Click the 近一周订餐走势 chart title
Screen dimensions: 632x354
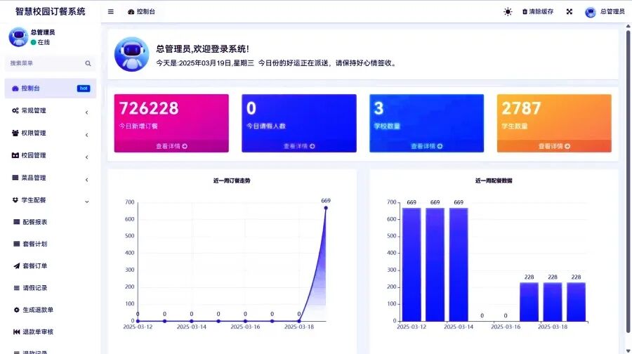tap(232, 181)
